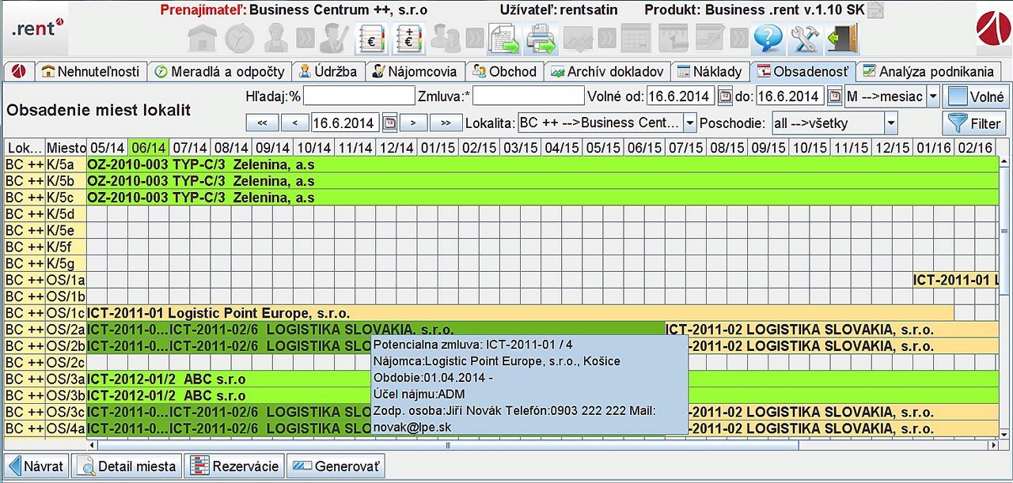Click the greyed-out table grid toolbar icon
This screenshot has width=1013, height=483.
(x=635, y=38)
